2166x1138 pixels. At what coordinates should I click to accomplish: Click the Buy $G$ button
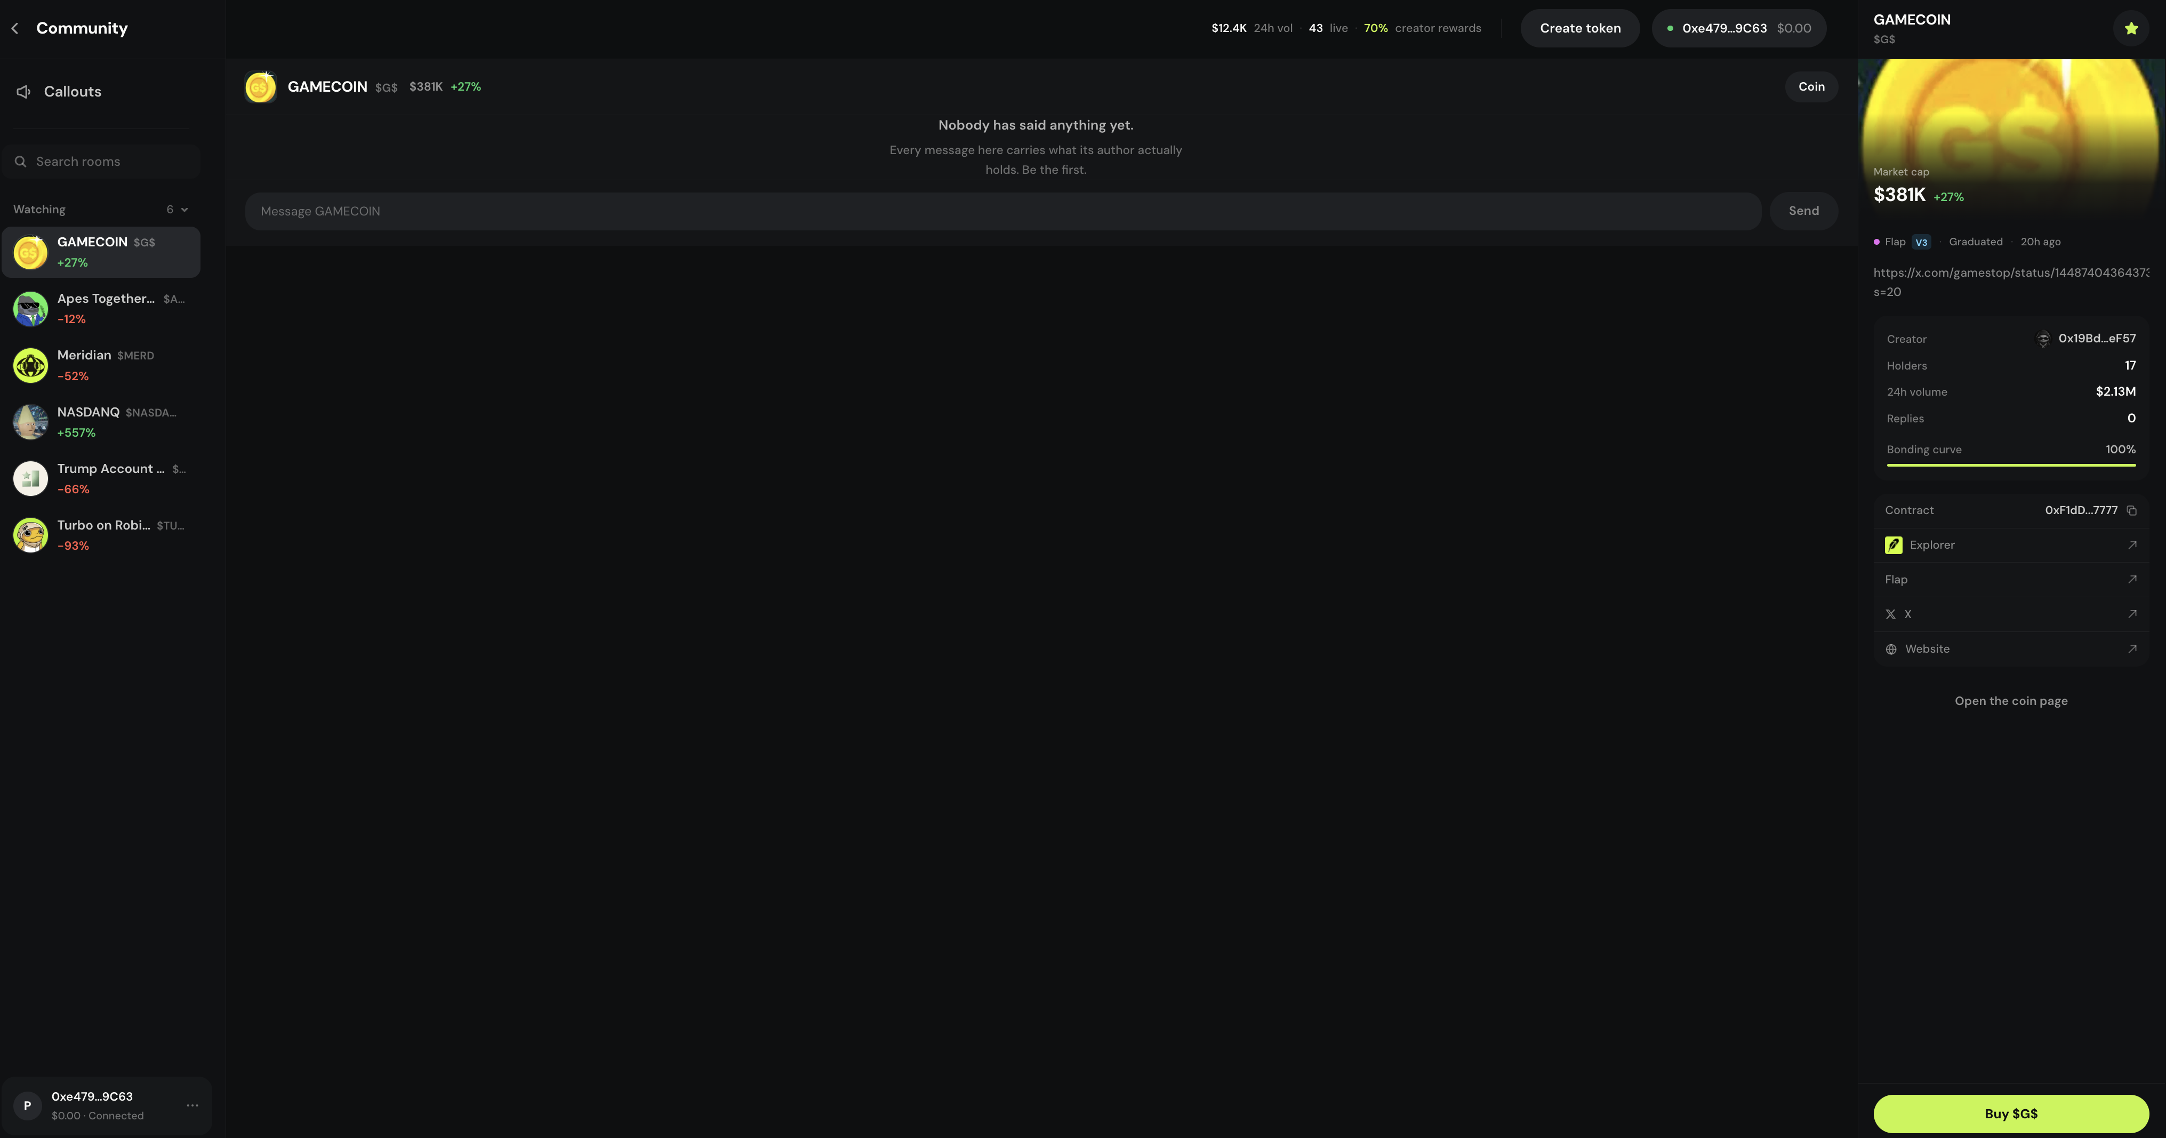[2011, 1113]
